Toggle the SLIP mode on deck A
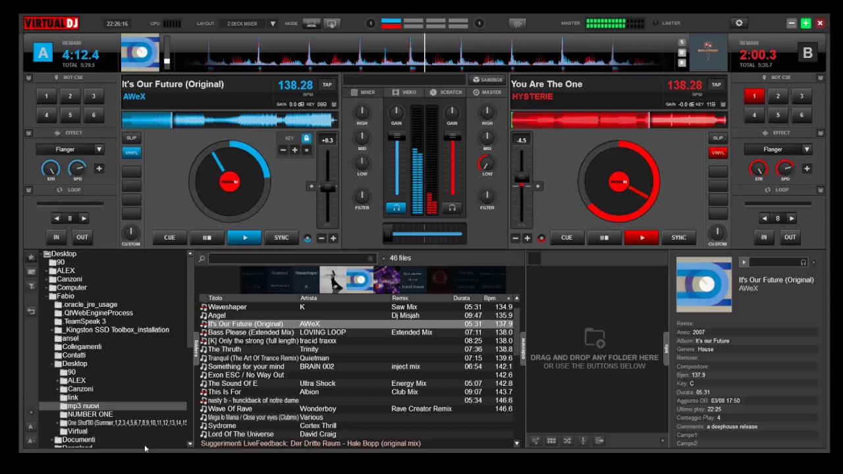The height and width of the screenshot is (474, 843). coord(131,138)
